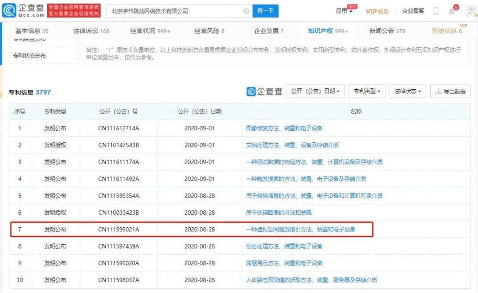478x293 pixels.
Task: Click the 导出数据 export button
Action: [450, 91]
